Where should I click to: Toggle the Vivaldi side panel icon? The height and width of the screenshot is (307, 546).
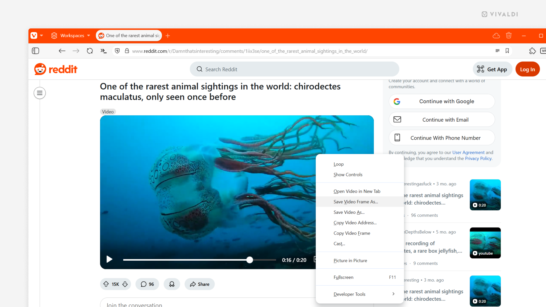pos(36,51)
